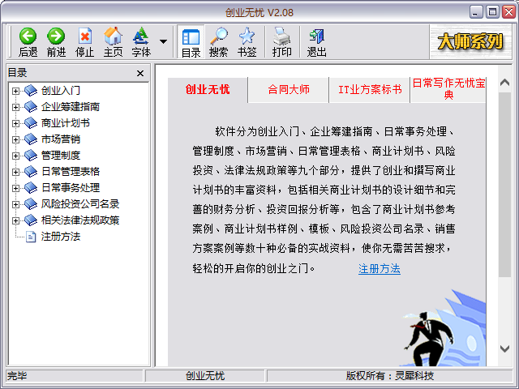The height and width of the screenshot is (389, 519).
Task: Select 注册方法 item in the tree
Action: point(61,237)
